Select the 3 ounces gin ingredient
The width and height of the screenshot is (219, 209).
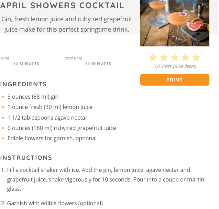click(x=33, y=97)
